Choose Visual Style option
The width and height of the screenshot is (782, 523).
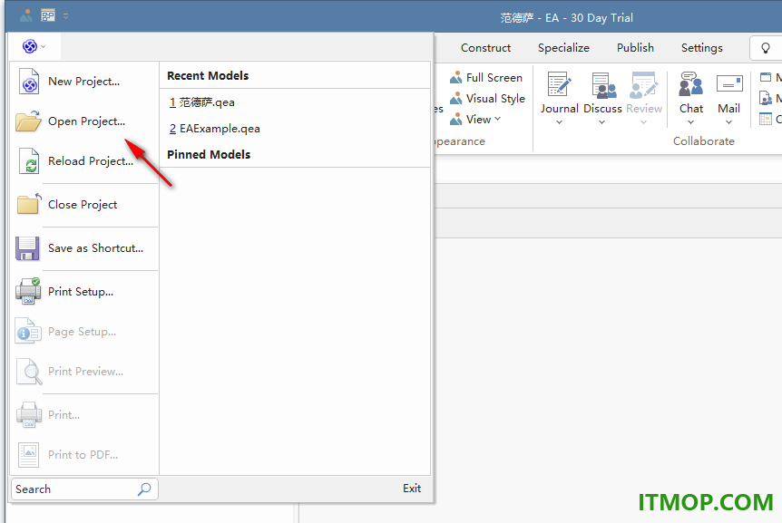tap(487, 99)
